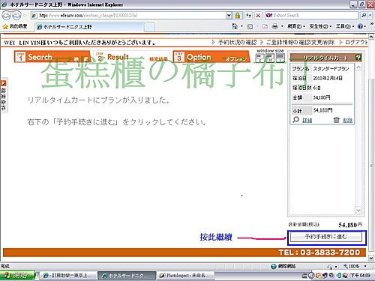Open the zoom level 100% dropdown
The width and height of the screenshot is (375, 281).
pos(355,266)
